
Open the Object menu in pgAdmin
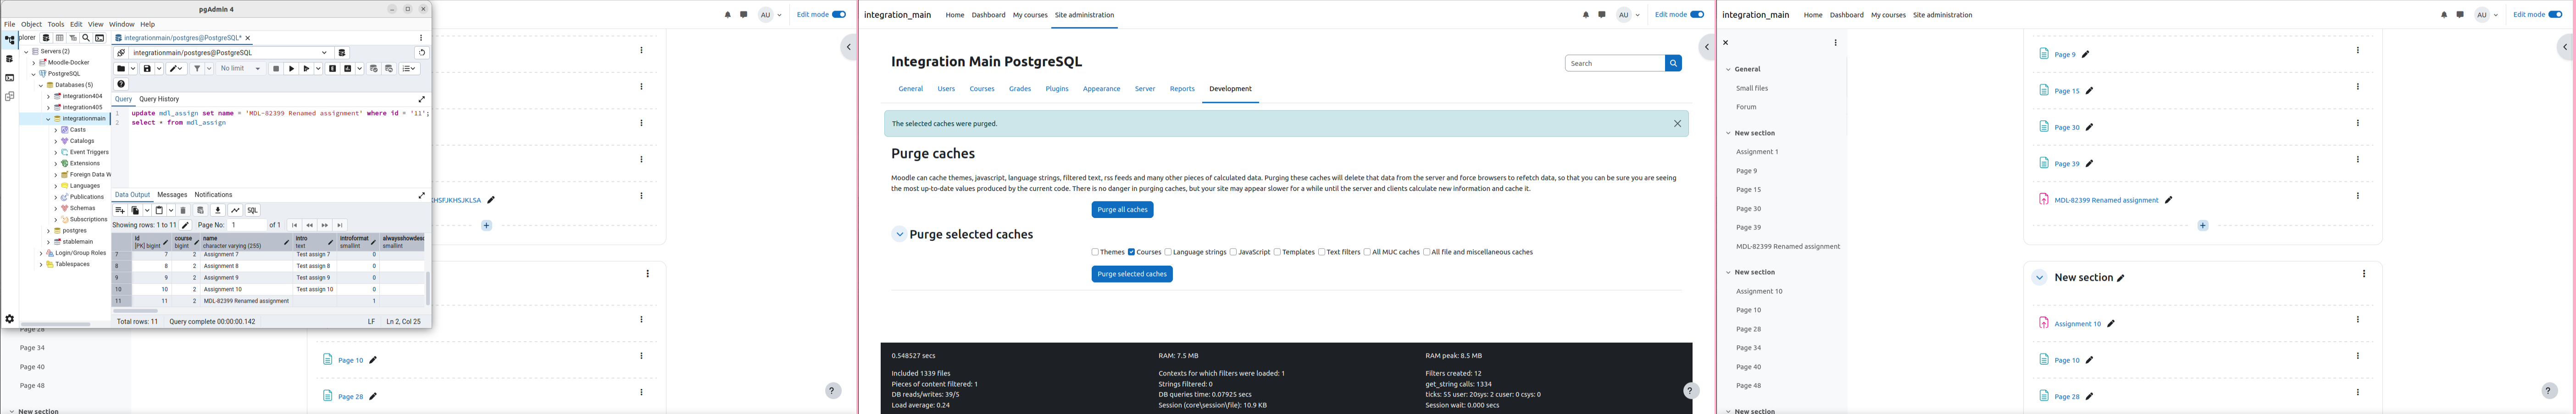32,24
